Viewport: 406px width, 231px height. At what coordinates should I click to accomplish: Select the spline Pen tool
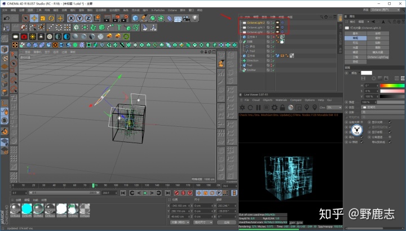144,18
